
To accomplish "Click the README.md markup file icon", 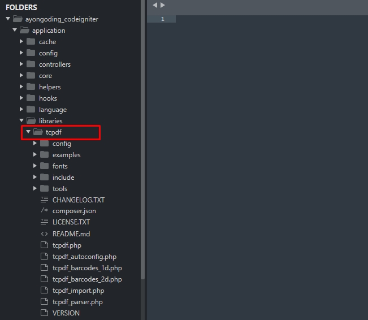I will click(x=44, y=234).
